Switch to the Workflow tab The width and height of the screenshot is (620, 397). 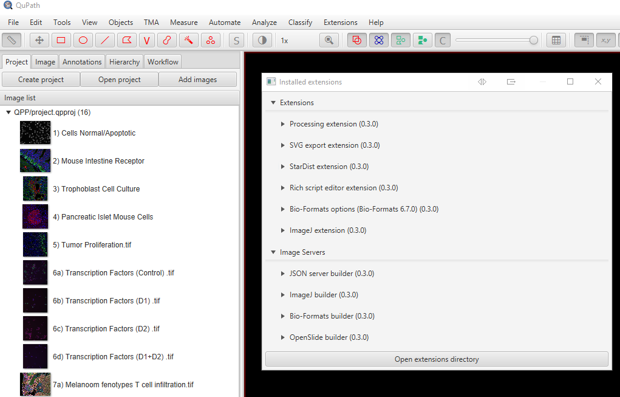(163, 62)
